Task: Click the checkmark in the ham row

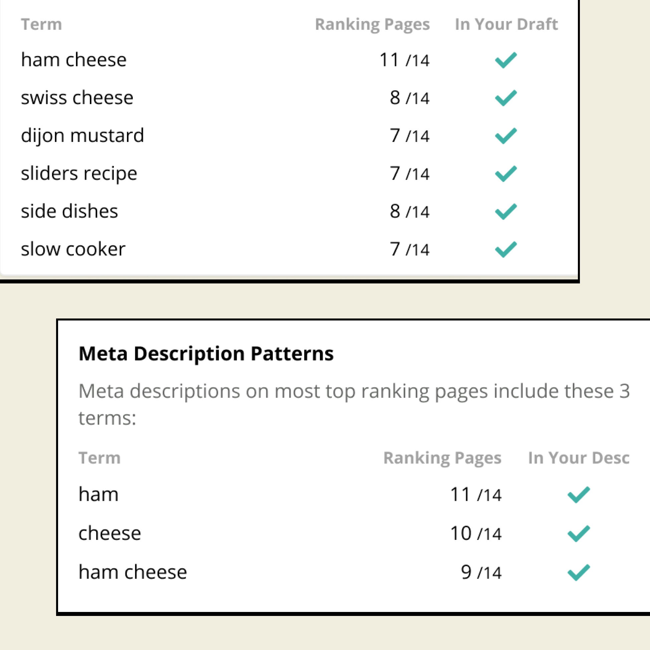Action: point(579,494)
